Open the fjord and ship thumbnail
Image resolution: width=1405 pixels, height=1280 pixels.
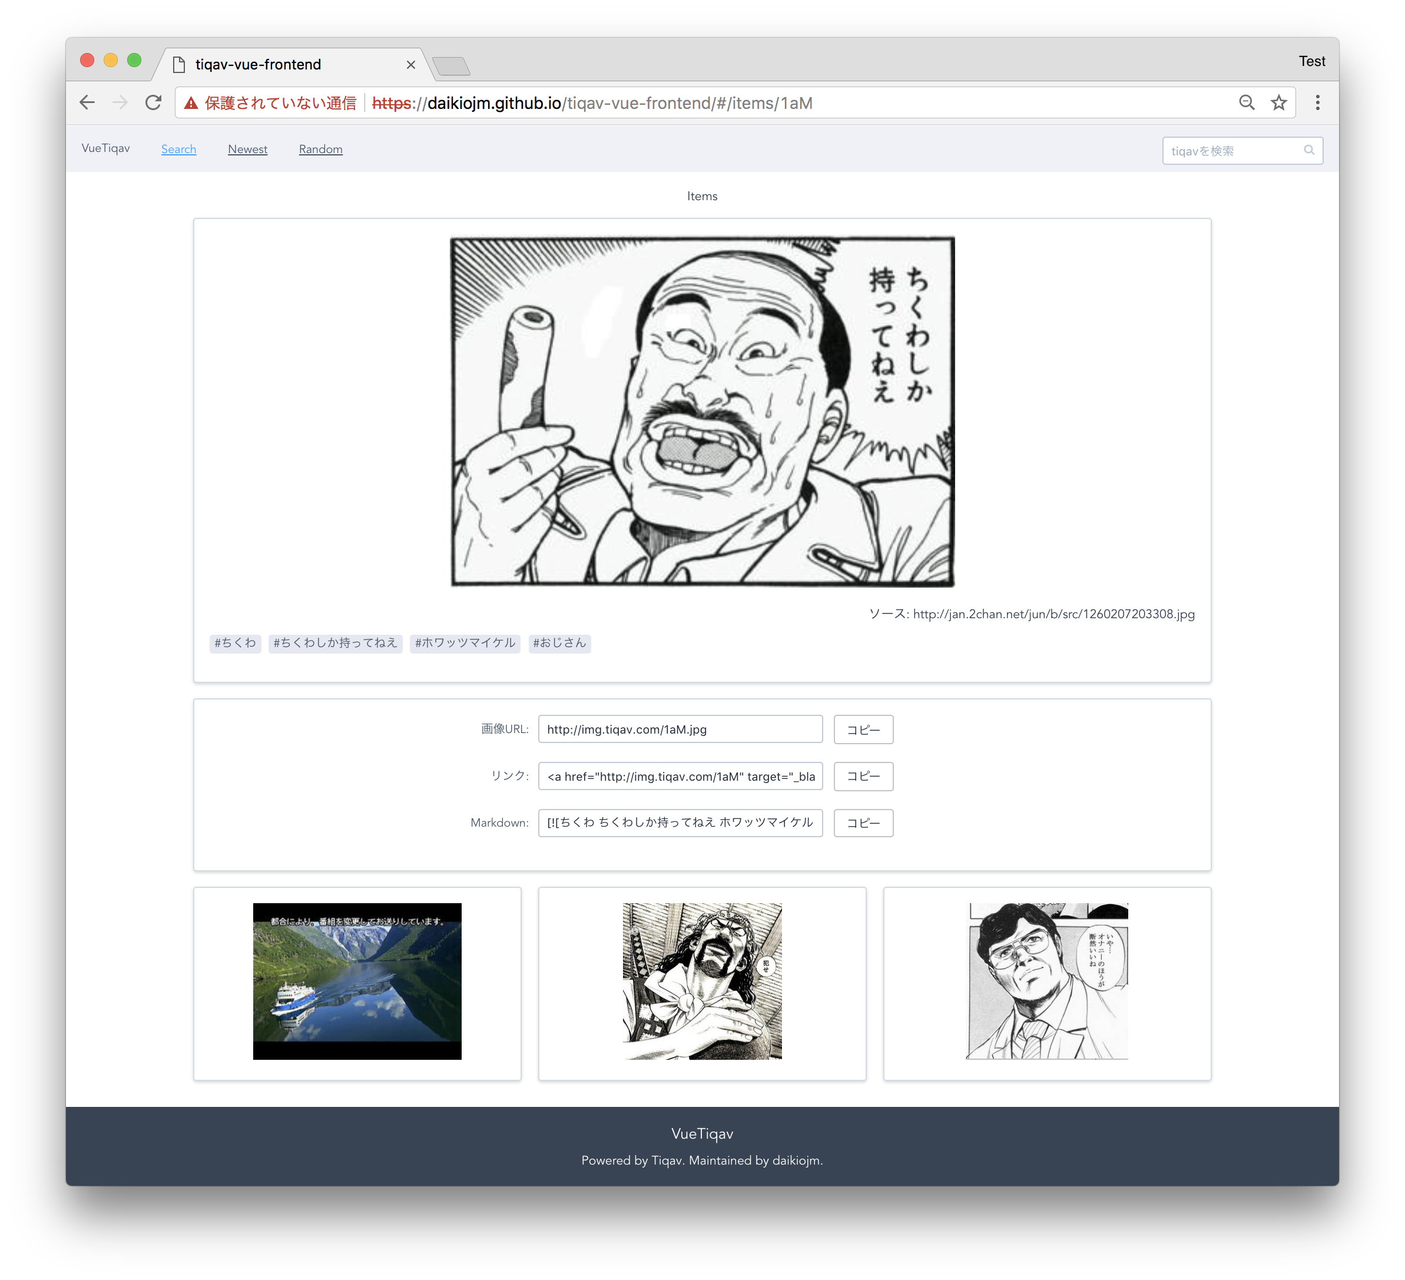357,981
